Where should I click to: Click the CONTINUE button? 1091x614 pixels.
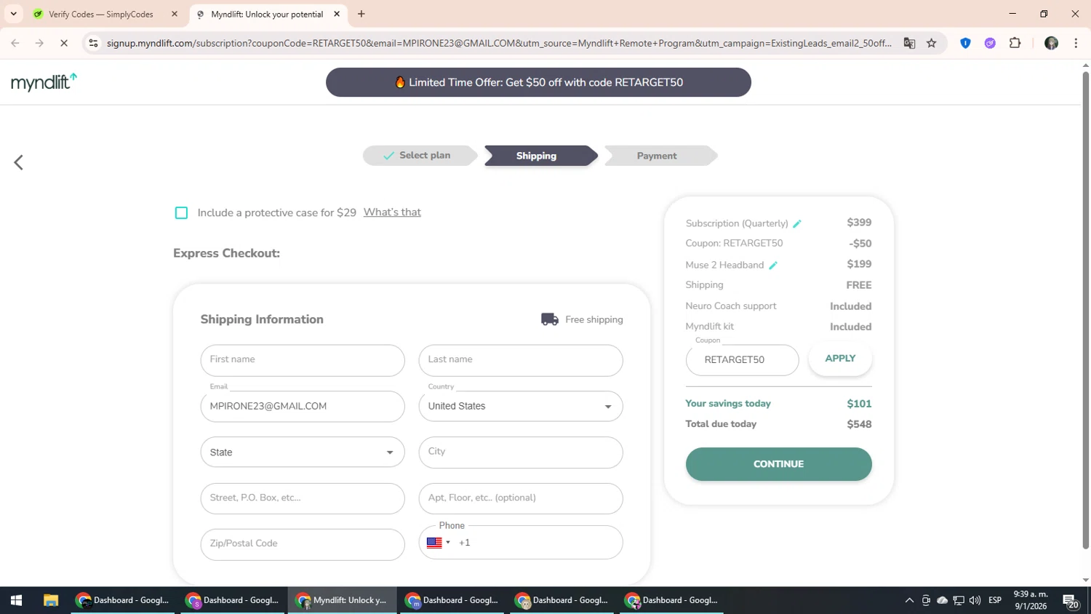[778, 464]
